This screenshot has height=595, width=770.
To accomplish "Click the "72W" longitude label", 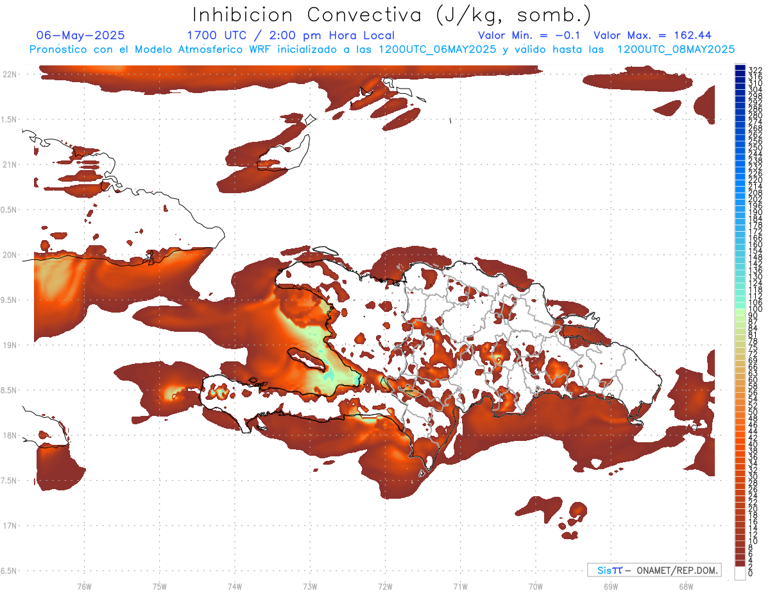I will click(385, 586).
